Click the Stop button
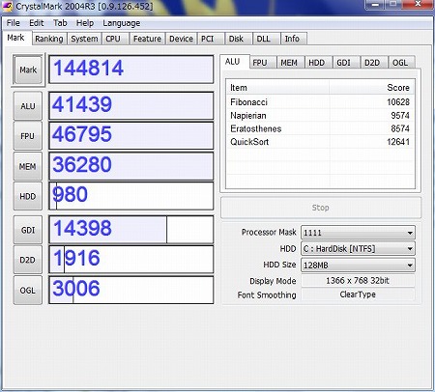The width and height of the screenshot is (435, 392). pyautogui.click(x=321, y=208)
